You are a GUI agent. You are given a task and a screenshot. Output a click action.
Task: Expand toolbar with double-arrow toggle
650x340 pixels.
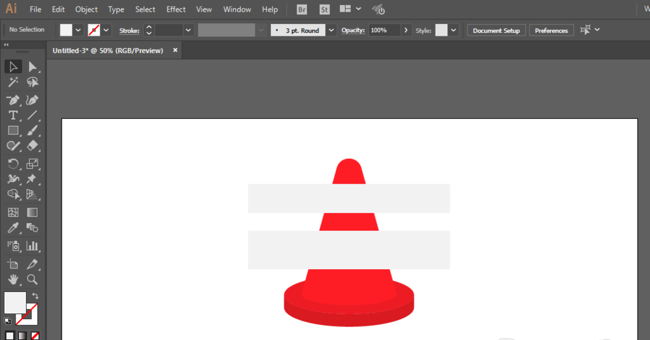[6, 45]
